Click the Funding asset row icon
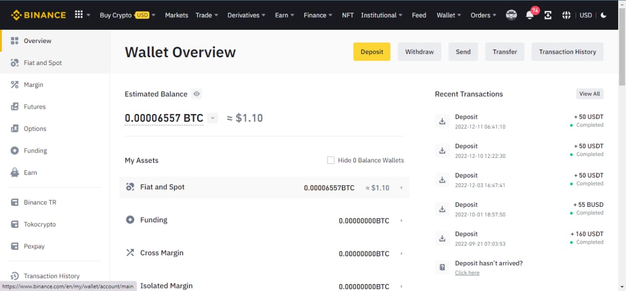This screenshot has height=291, width=626. coord(130,220)
